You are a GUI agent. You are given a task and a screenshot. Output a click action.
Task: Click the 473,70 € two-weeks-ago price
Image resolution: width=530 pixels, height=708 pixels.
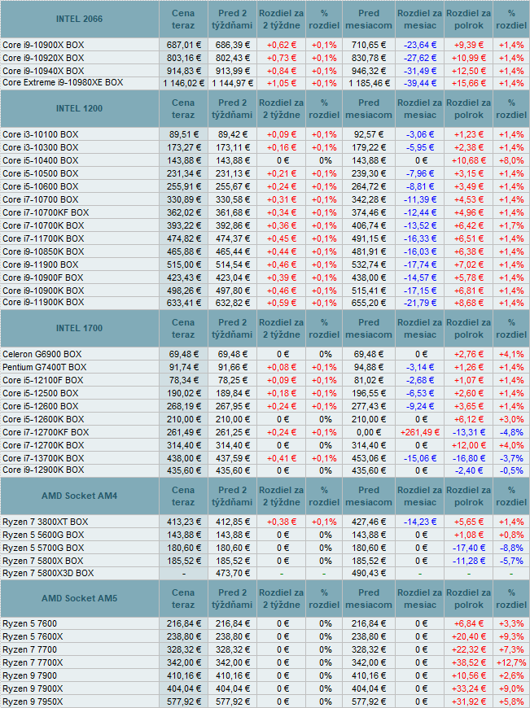232,574
